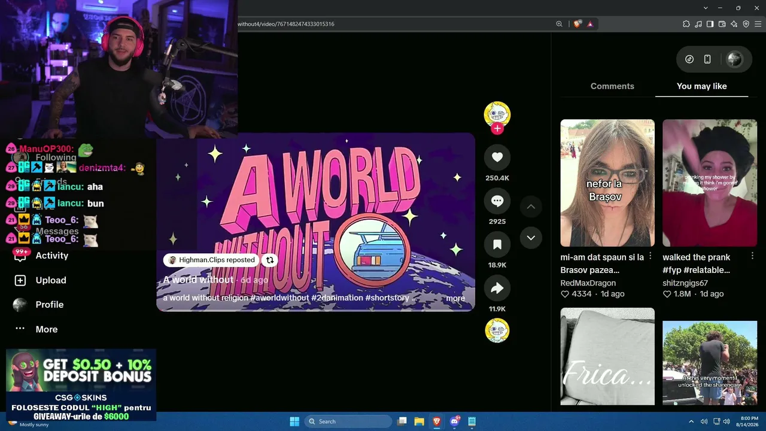
Task: Show hidden system tray icons chevron
Action: point(691,421)
